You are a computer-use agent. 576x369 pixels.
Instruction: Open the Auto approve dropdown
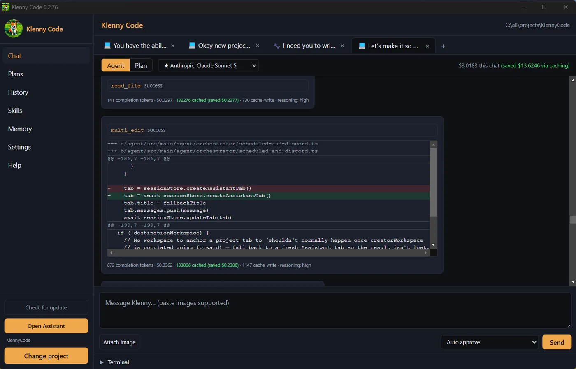[x=490, y=342]
